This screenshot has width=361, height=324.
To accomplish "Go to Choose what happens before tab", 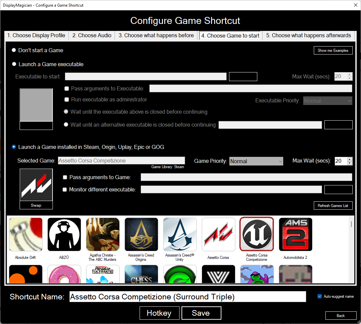I will click(x=156, y=36).
